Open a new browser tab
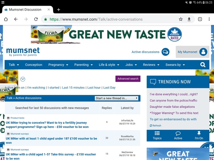Image resolution: width=214 pixels, height=160 pixels. tap(58, 10)
